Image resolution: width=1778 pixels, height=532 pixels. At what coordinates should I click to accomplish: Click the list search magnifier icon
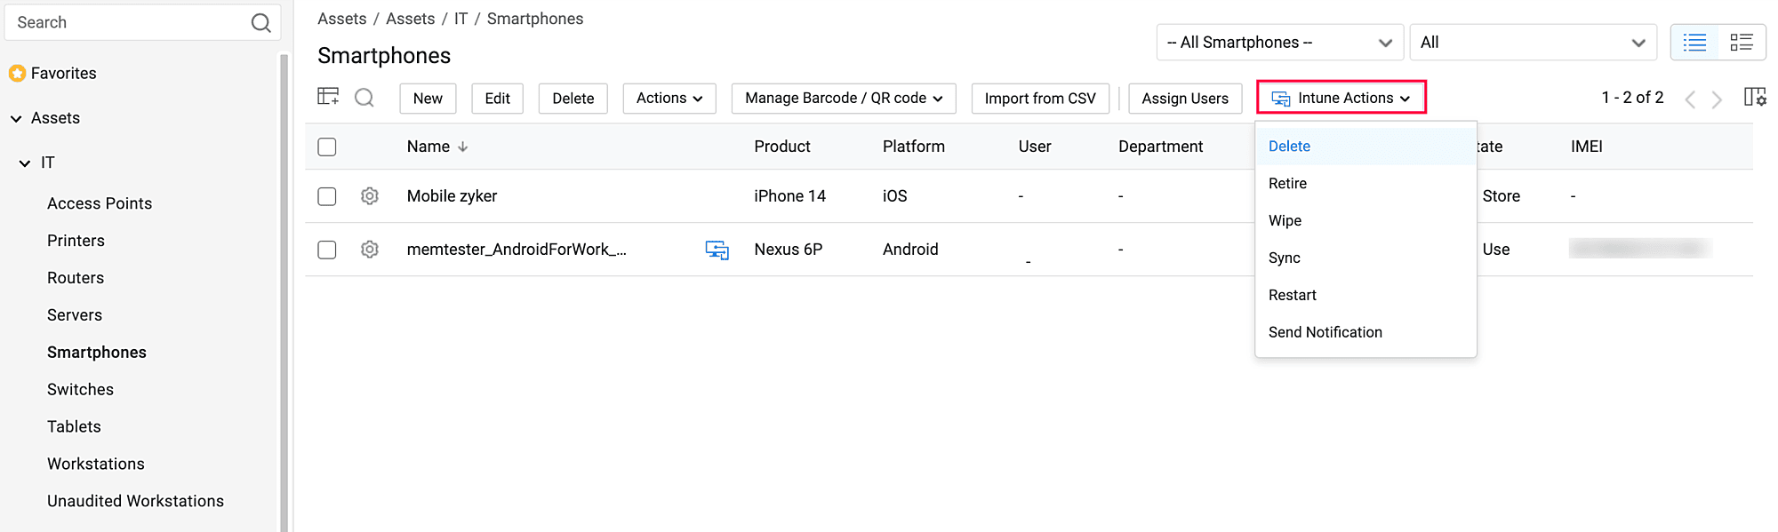coord(364,98)
